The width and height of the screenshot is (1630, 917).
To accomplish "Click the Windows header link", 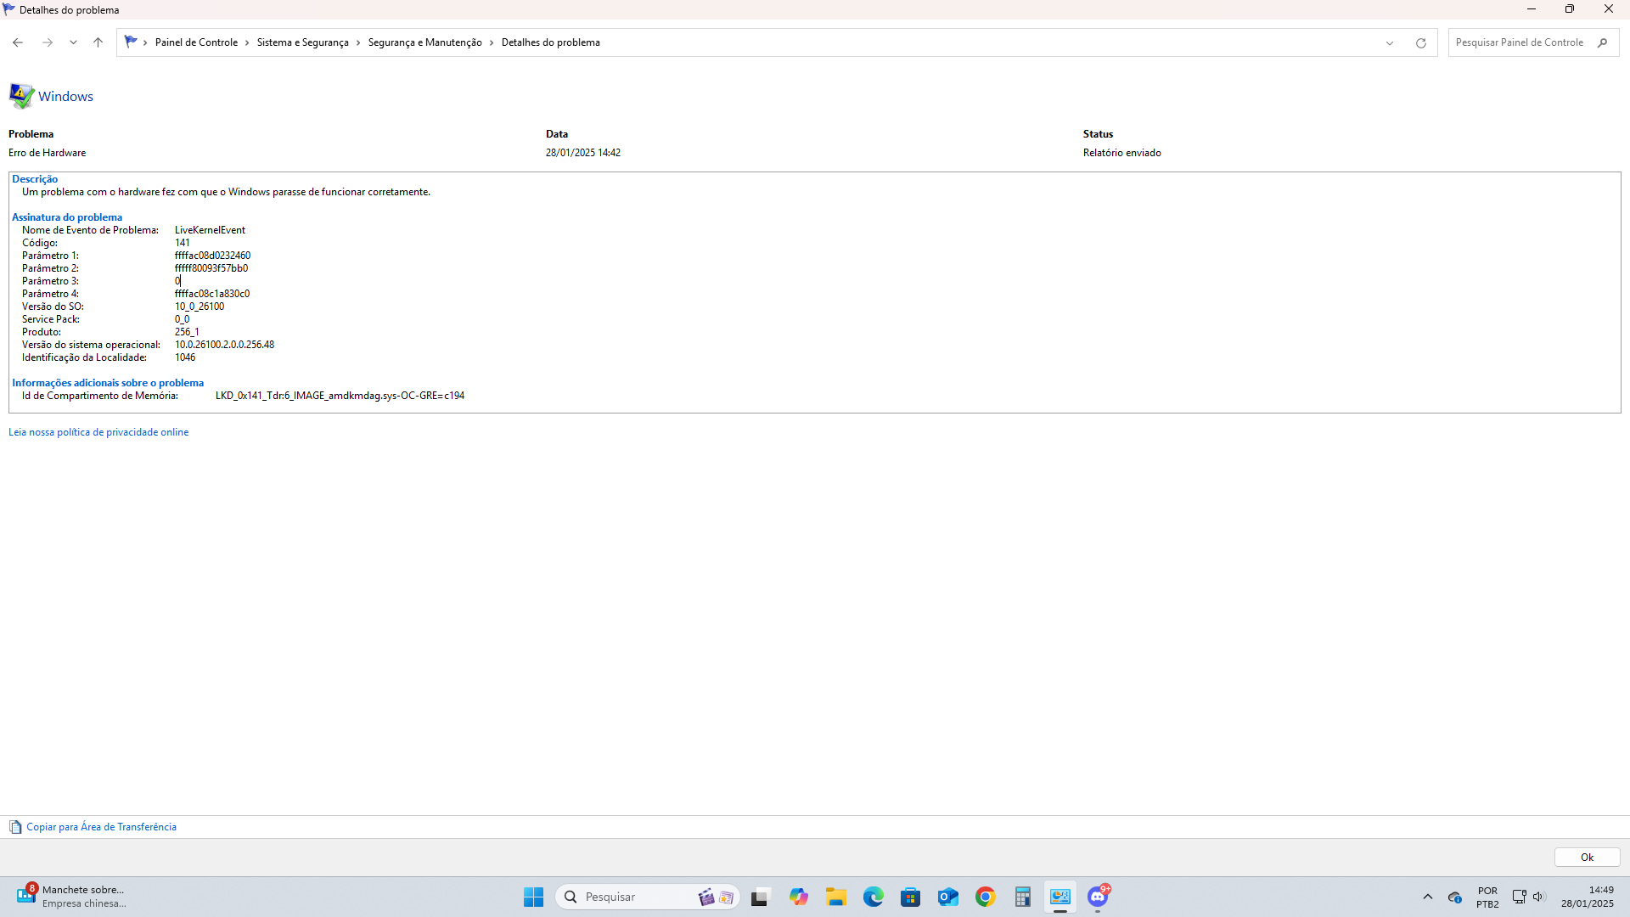I will pyautogui.click(x=65, y=96).
